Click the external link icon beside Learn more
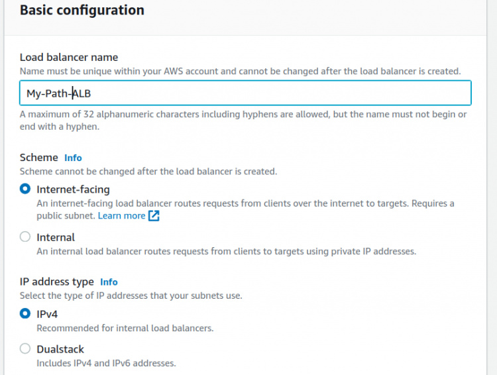Image resolution: width=497 pixels, height=375 pixels. pos(154,216)
